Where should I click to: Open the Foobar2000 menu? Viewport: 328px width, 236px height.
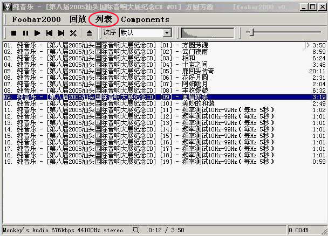point(36,19)
